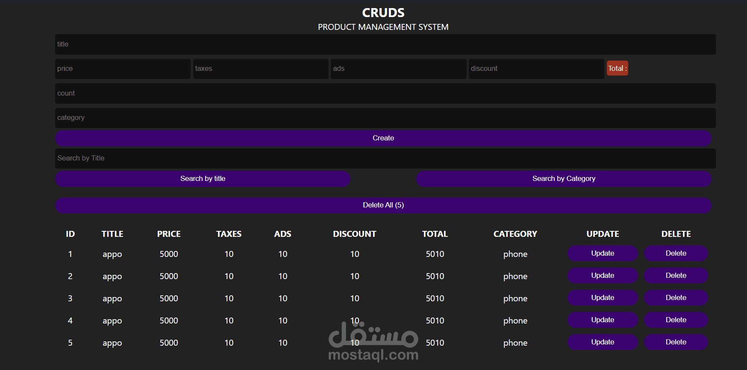747x370 pixels.
Task: Focus the price input field
Action: [x=123, y=69]
